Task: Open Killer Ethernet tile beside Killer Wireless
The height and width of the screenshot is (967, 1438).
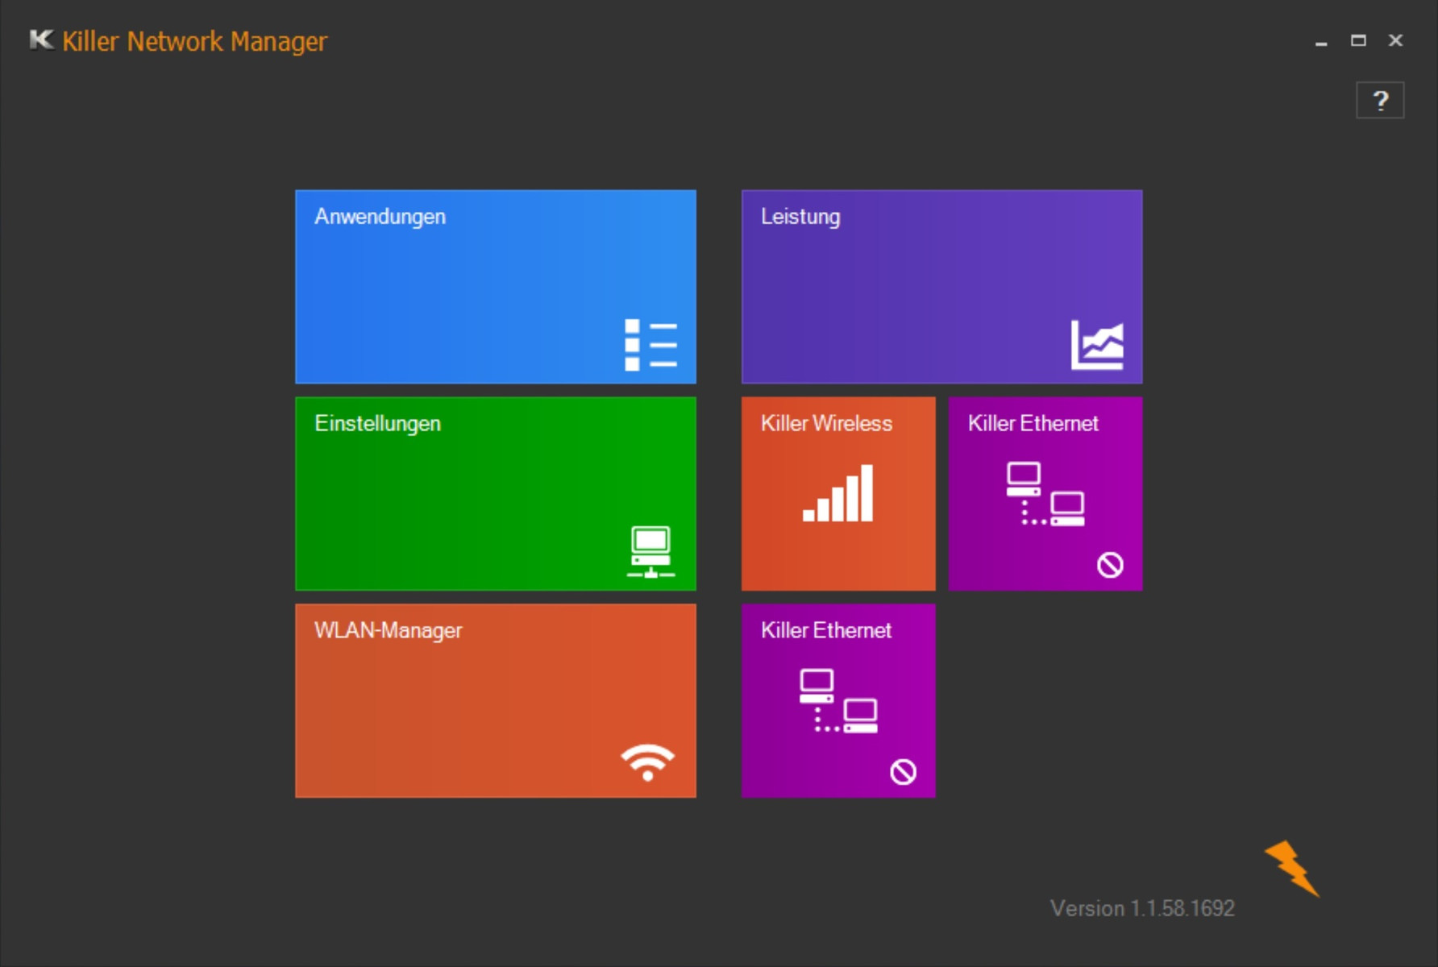Action: coord(1045,493)
